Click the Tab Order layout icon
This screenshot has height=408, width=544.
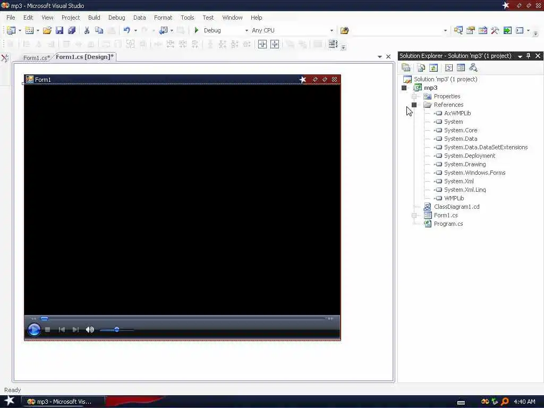click(x=333, y=44)
